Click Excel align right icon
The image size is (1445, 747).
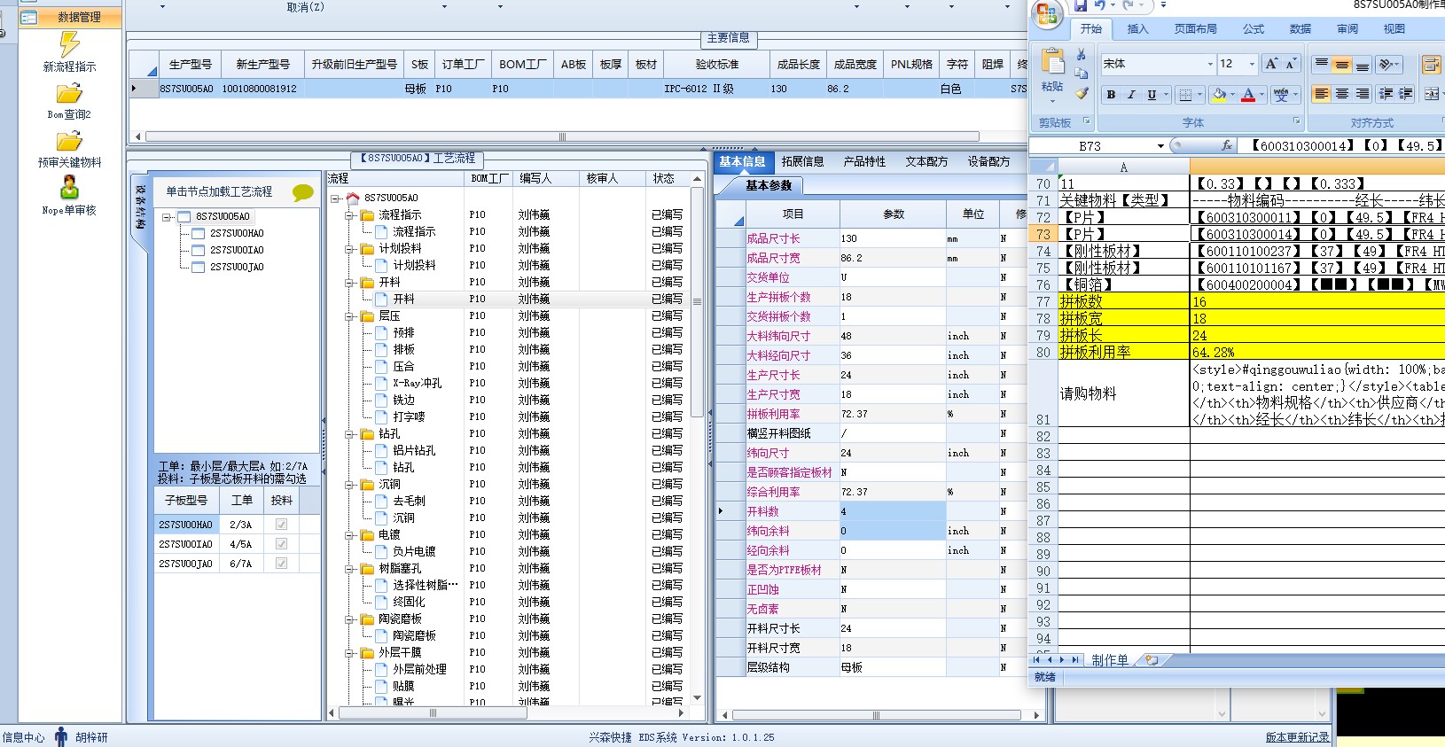pyautogui.click(x=1363, y=95)
